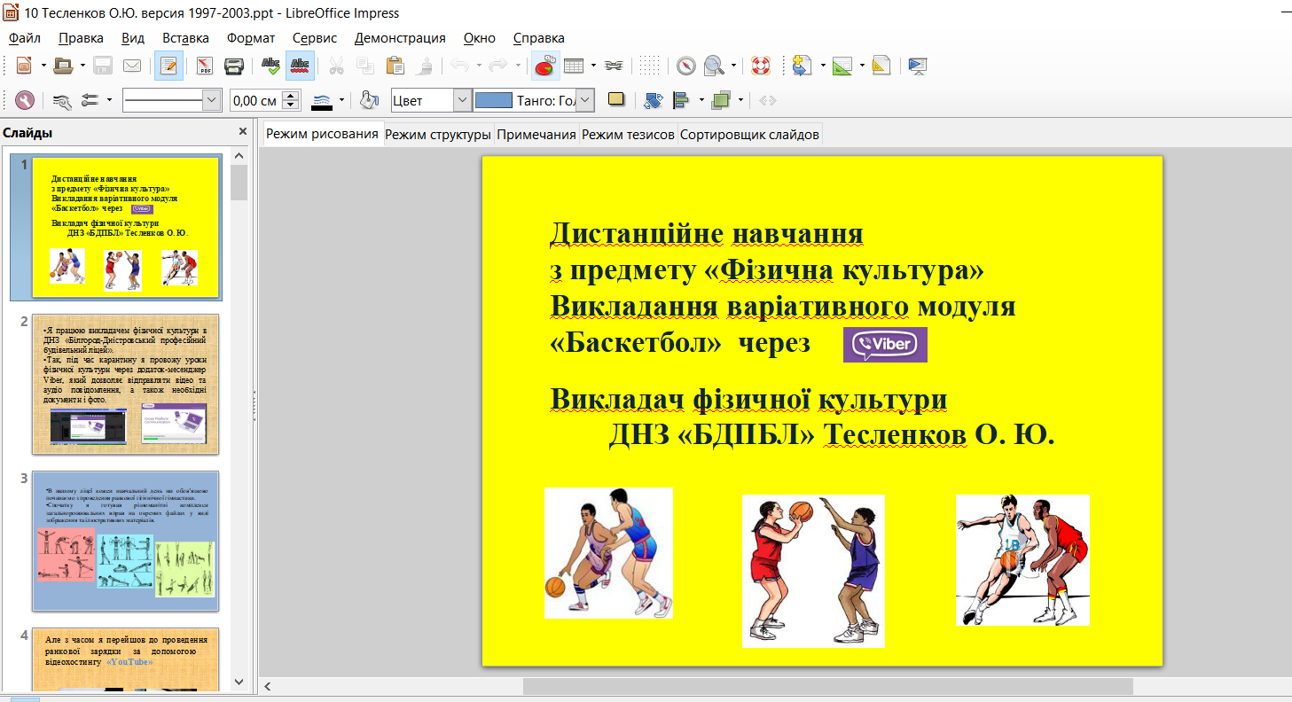Image resolution: width=1292 pixels, height=702 pixels.
Task: Open the Navigator compass icon
Action: [686, 66]
